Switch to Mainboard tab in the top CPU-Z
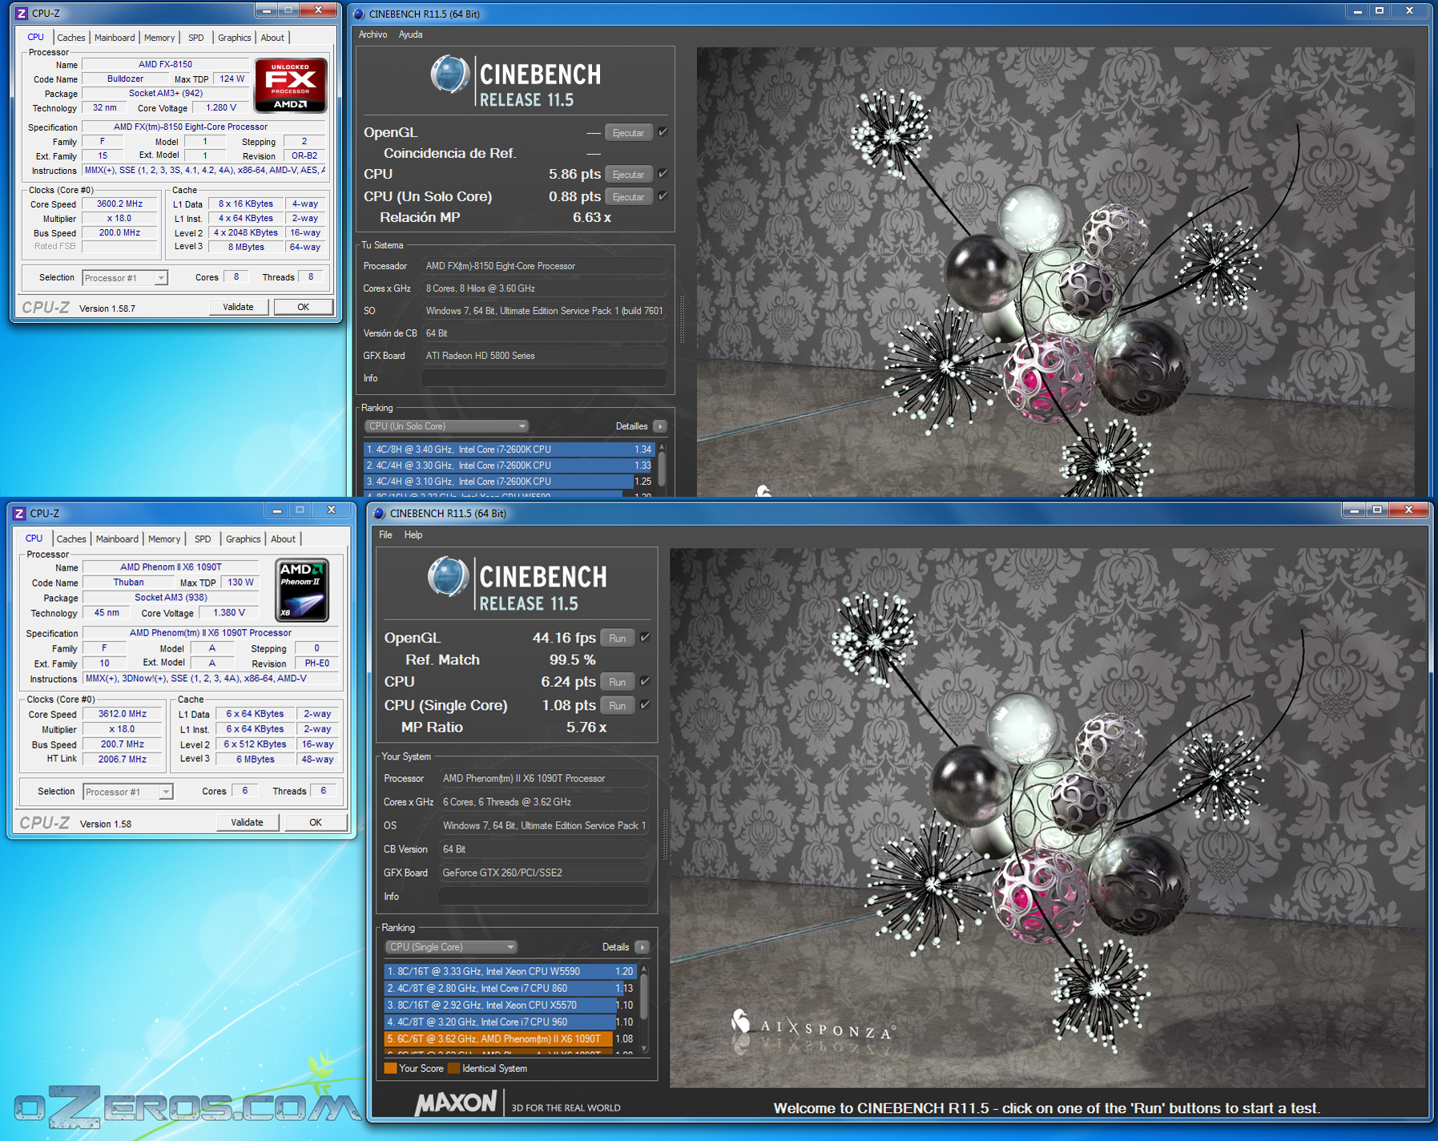Image resolution: width=1438 pixels, height=1141 pixels. tap(115, 38)
